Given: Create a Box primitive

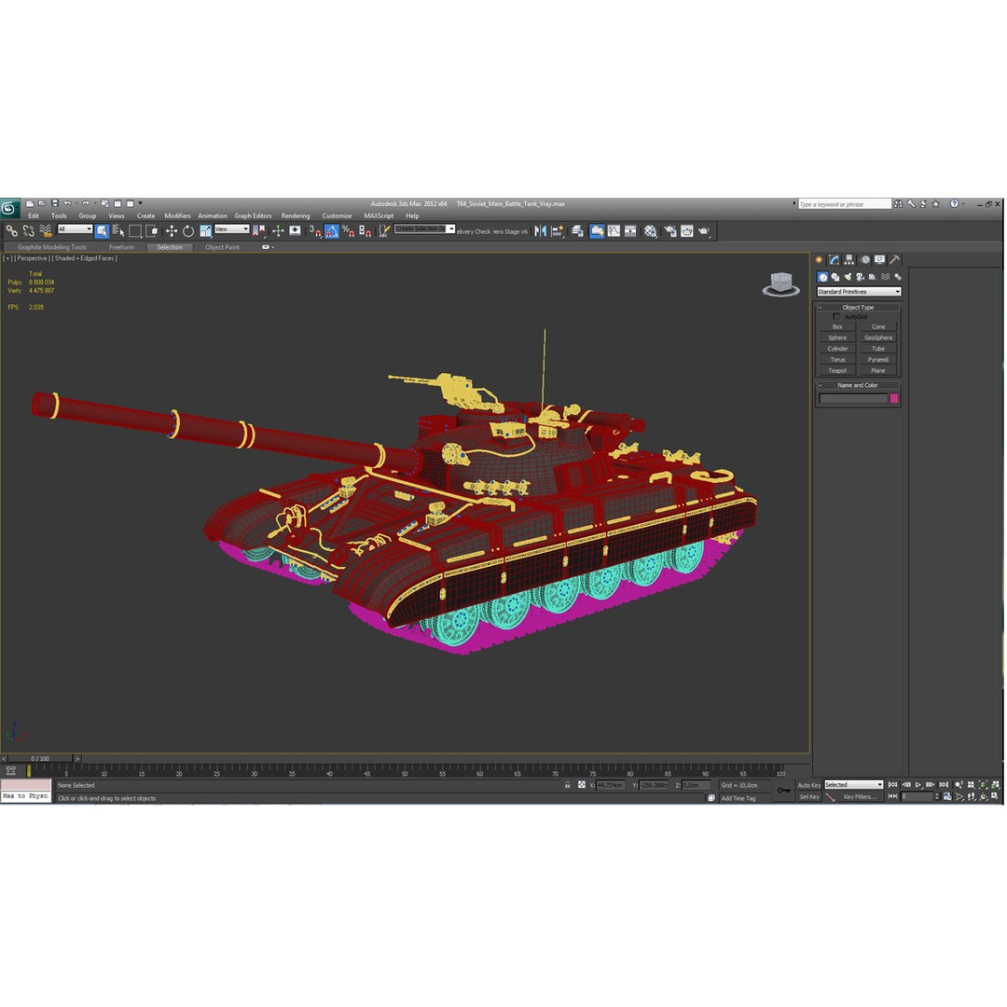Looking at the screenshot, I should click(837, 327).
